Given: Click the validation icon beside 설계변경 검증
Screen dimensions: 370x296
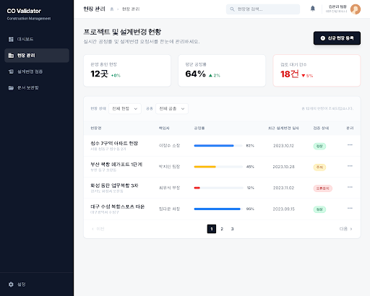Looking at the screenshot, I should point(11,71).
